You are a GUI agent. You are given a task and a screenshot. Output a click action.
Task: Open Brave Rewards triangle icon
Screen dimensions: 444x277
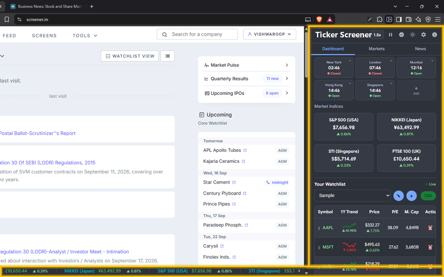click(x=330, y=19)
